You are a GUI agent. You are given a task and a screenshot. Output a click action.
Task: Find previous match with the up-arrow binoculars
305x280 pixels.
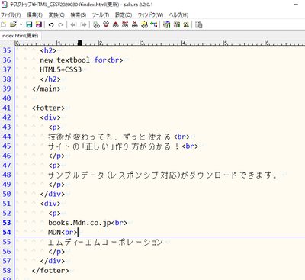tap(116, 24)
